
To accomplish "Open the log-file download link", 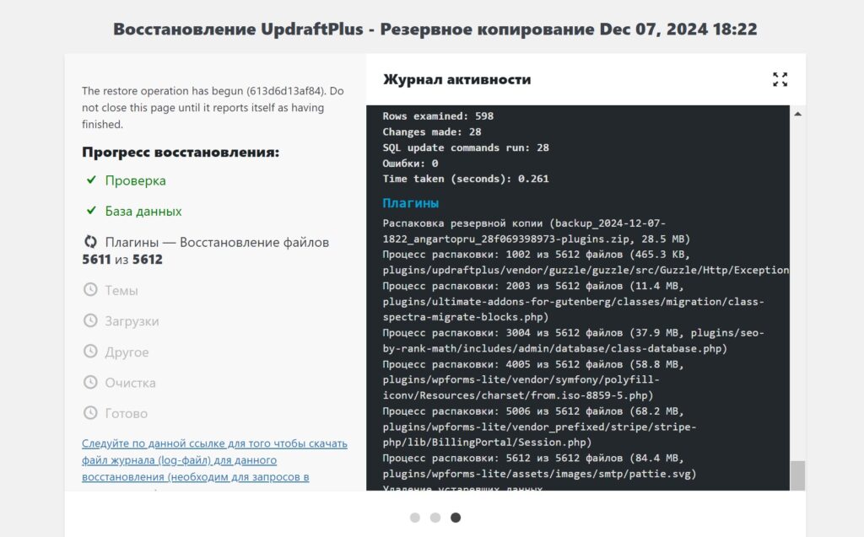I will 214,460.
